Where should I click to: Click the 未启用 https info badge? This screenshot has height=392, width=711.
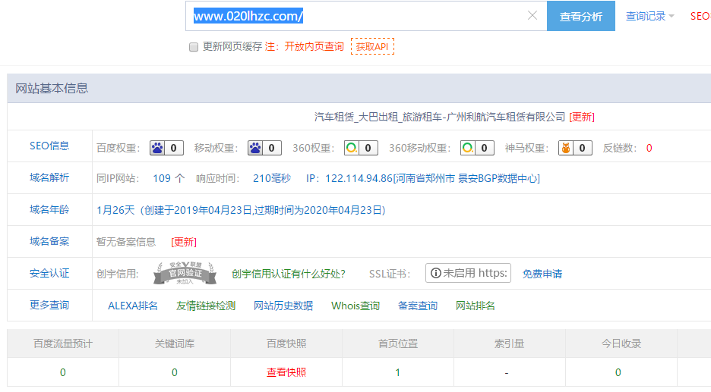[x=468, y=273]
